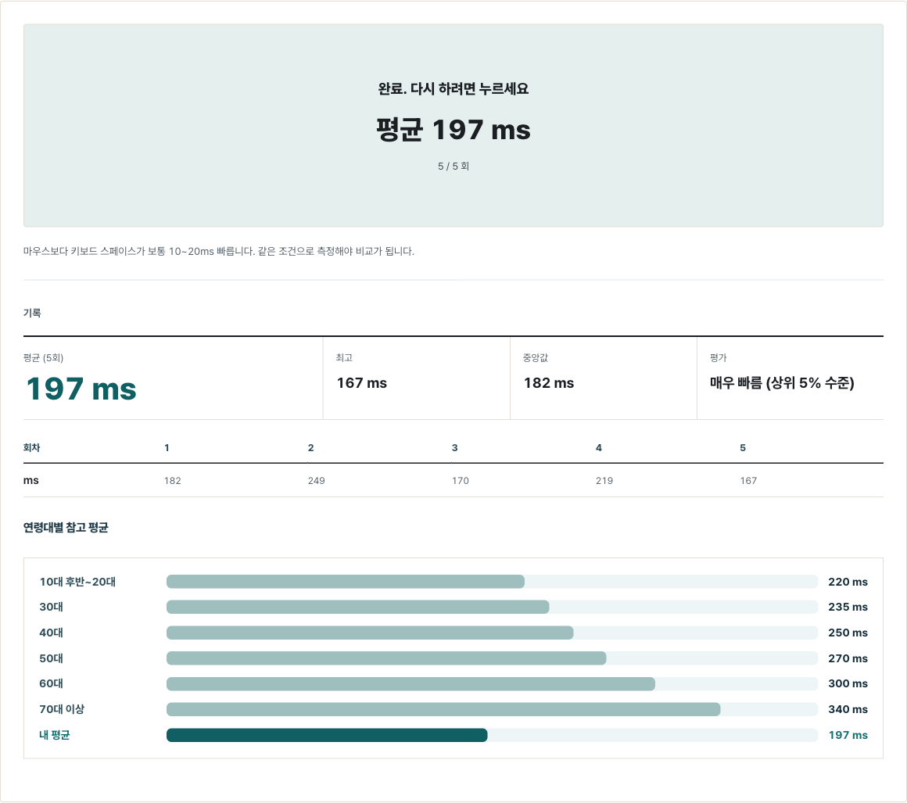The image size is (907, 803).
Task: Click round 5 column header
Action: pos(743,448)
